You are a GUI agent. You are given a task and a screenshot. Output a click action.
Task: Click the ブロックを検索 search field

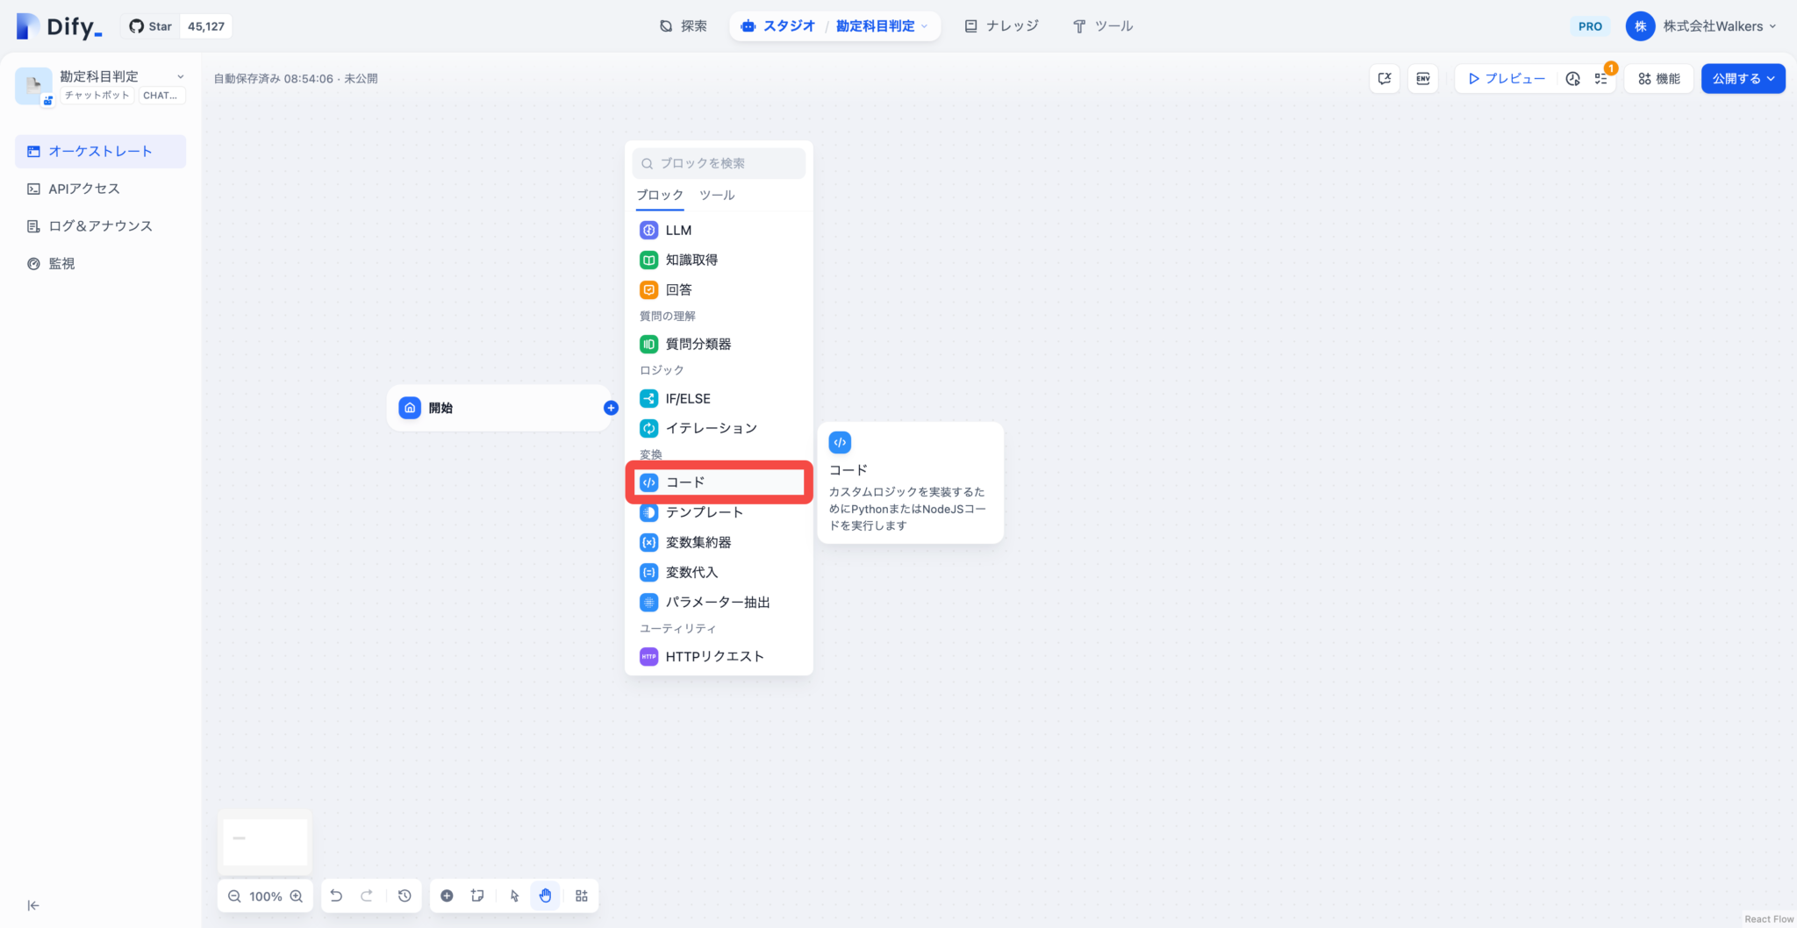[720, 163]
